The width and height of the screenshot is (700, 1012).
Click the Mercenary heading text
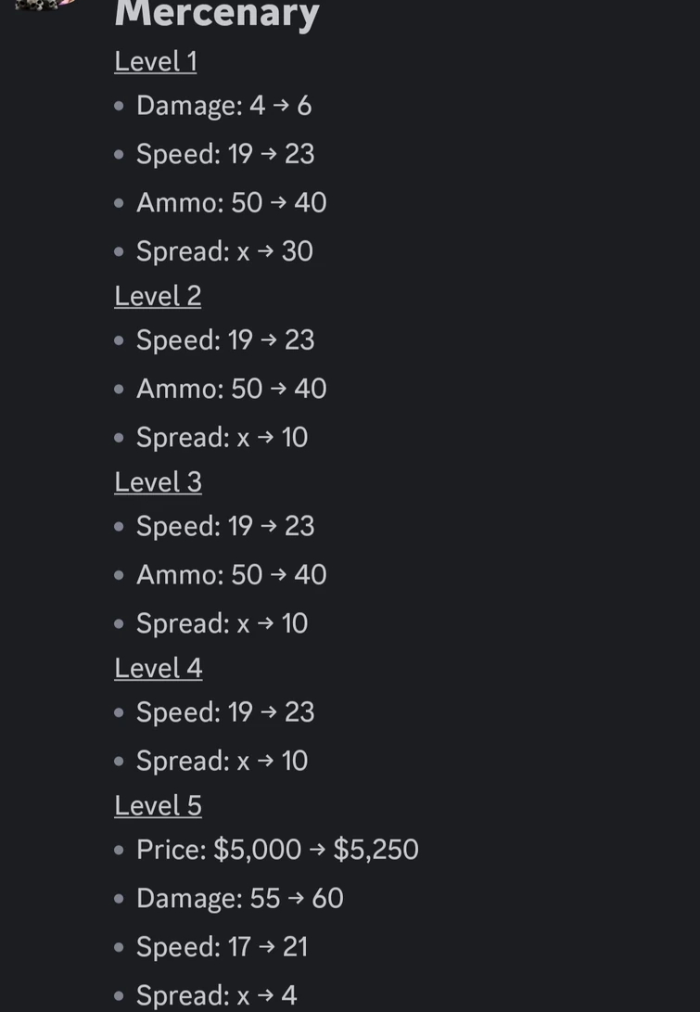(x=216, y=13)
